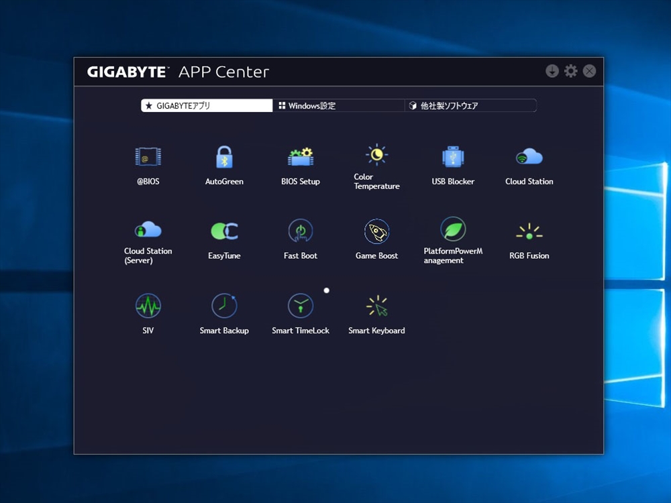This screenshot has height=503, width=671.
Task: Open PlatformPowerManagement leaf icon
Action: pyautogui.click(x=453, y=229)
